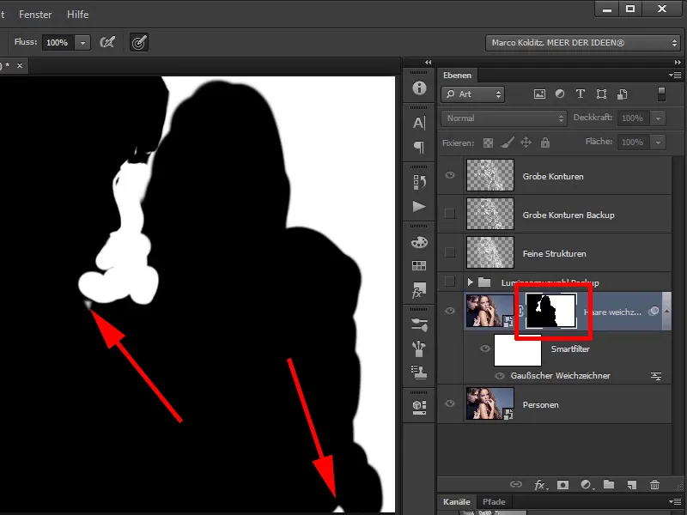Open the Actions panel play icon
The width and height of the screenshot is (687, 515).
[419, 206]
